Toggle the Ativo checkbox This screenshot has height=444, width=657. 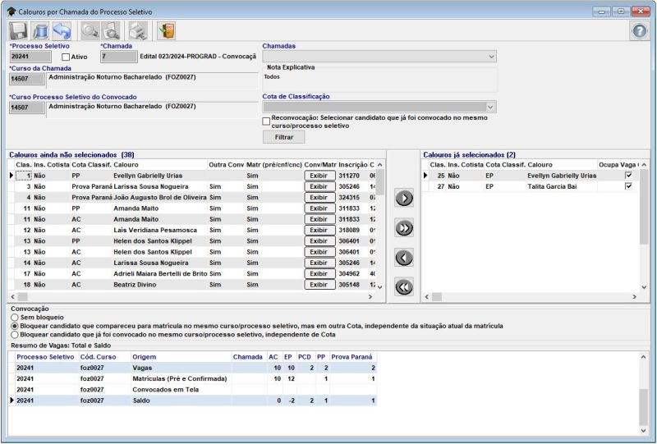click(67, 57)
